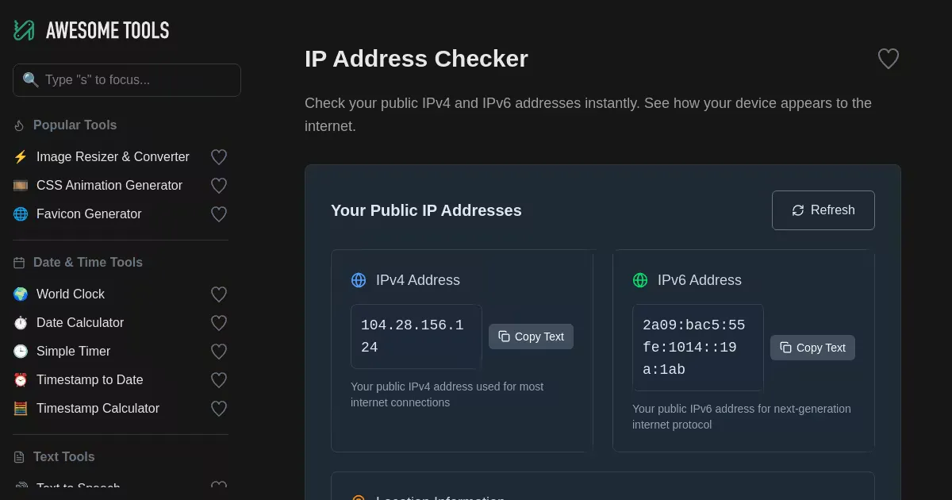Collapse the Text Tools section header

pyautogui.click(x=63, y=457)
